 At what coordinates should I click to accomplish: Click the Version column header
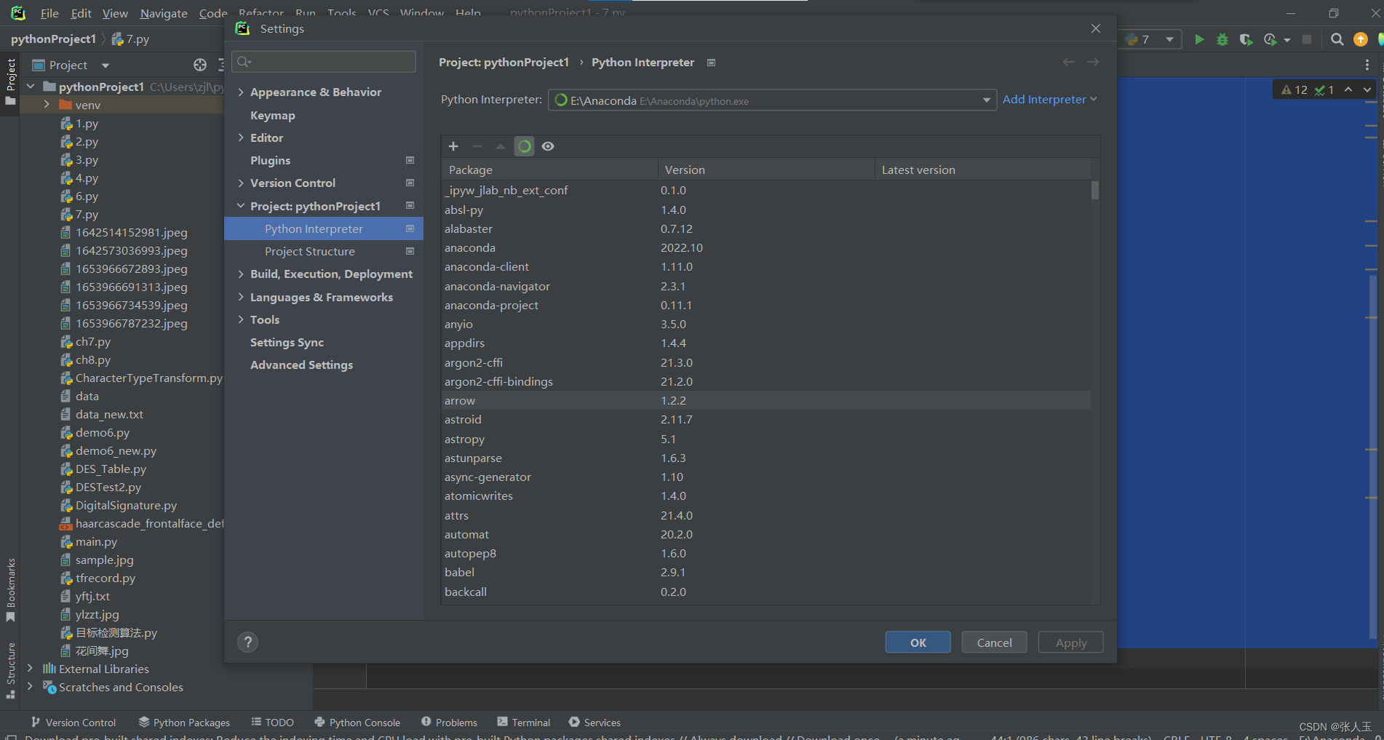coord(765,170)
